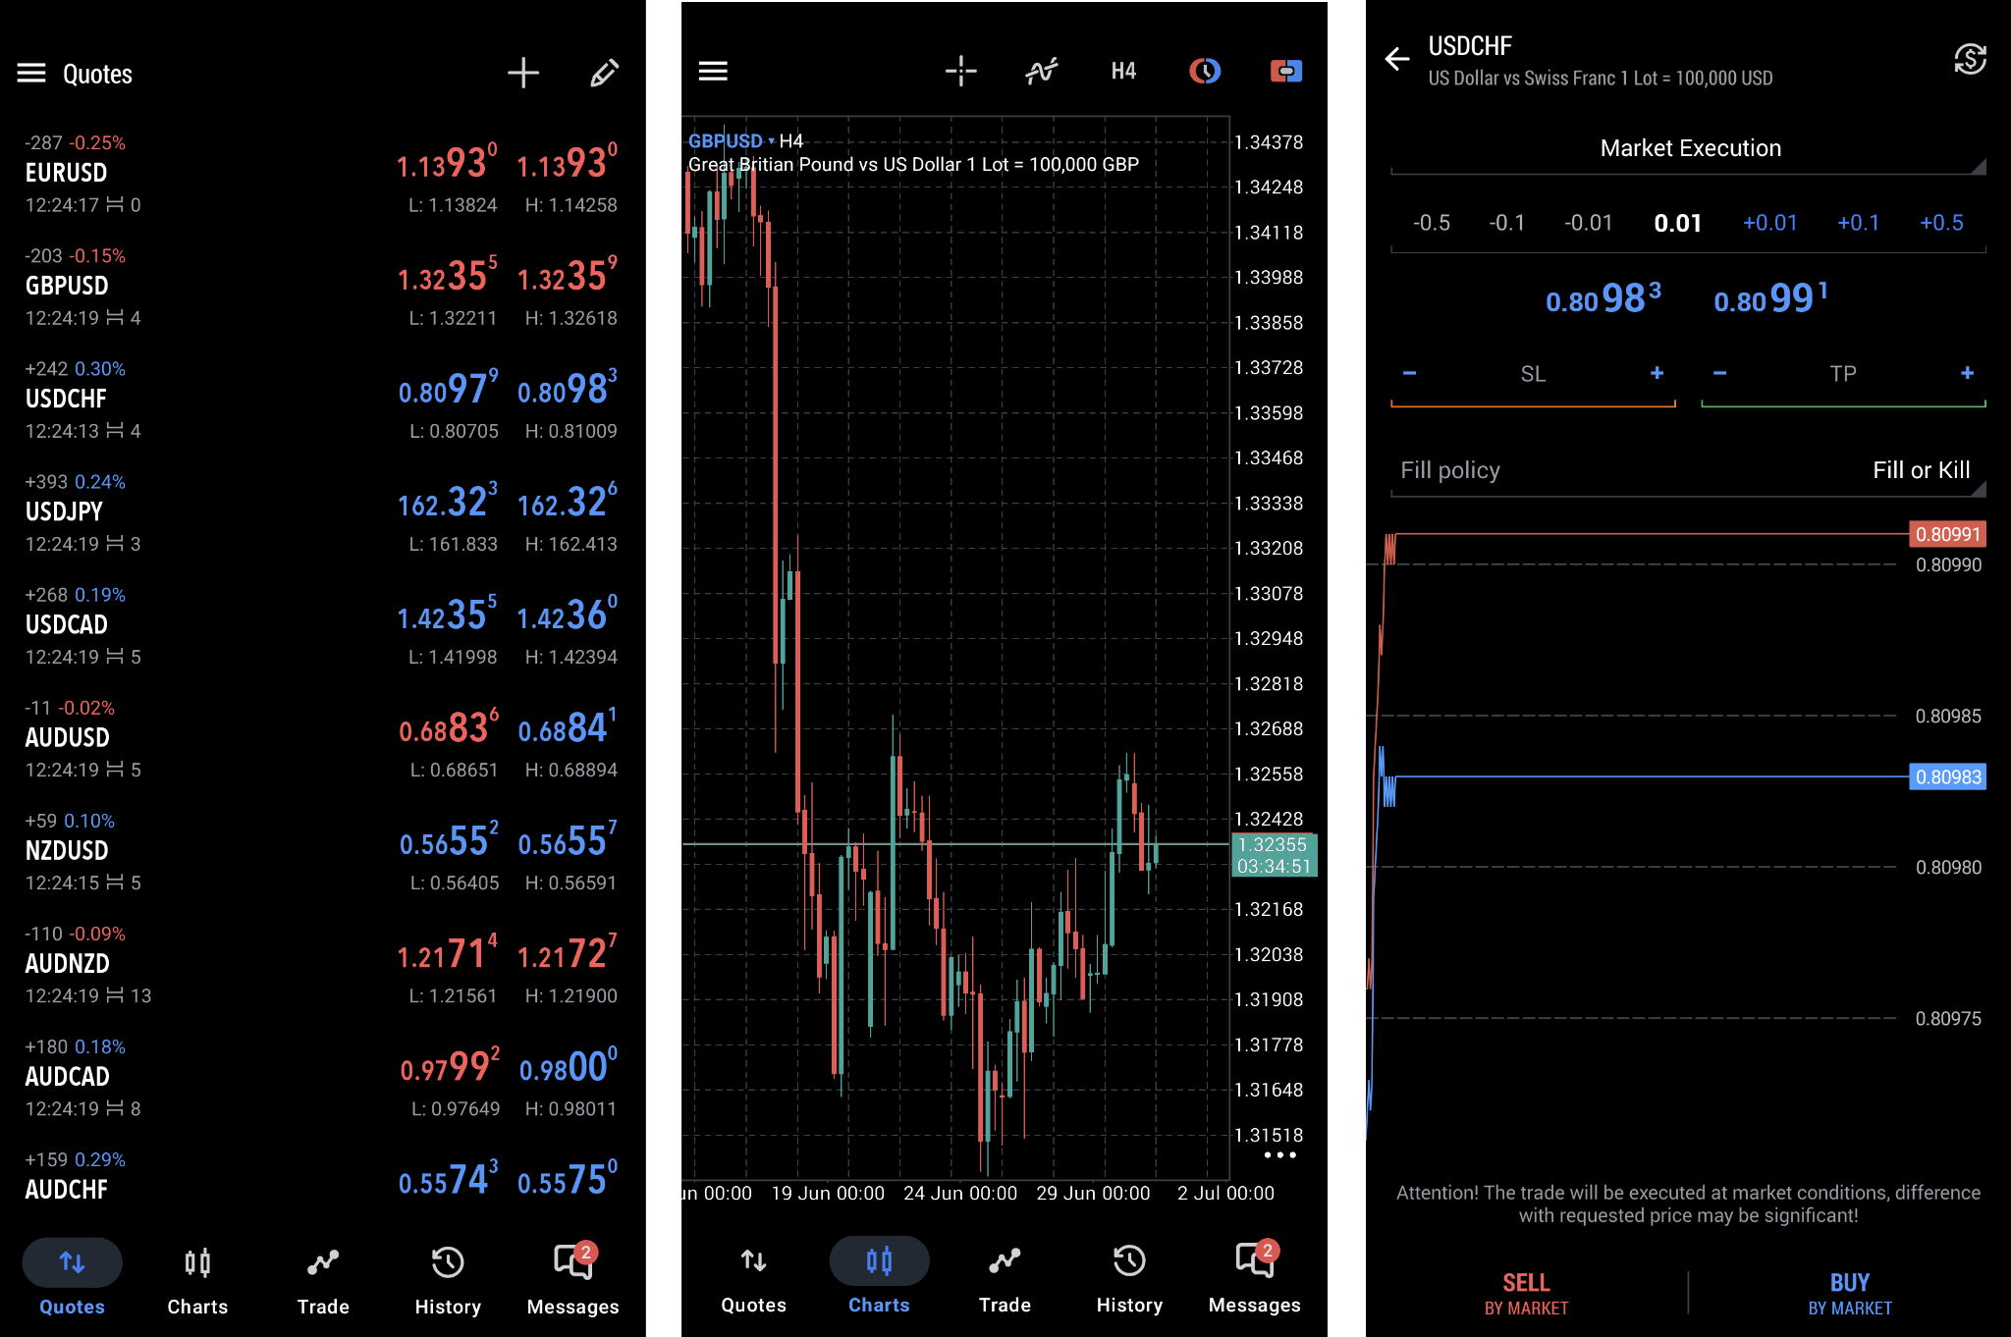This screenshot has width=2011, height=1337.
Task: Select the NZDUSD quote row
Action: (322, 851)
